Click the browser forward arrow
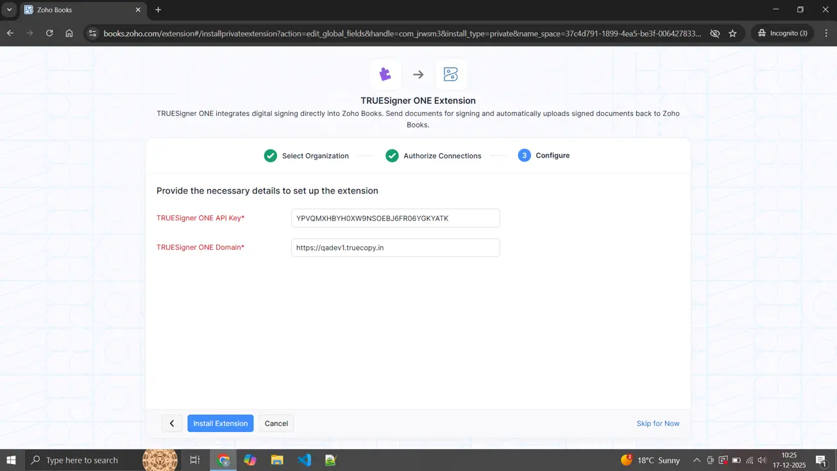Viewport: 837px width, 471px height. [30, 33]
